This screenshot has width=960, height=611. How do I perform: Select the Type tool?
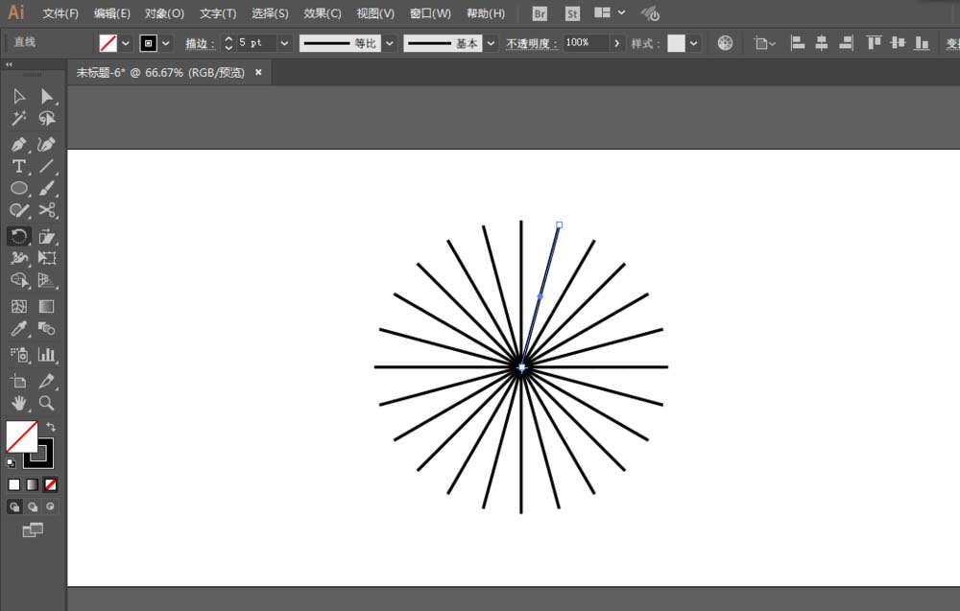19,166
